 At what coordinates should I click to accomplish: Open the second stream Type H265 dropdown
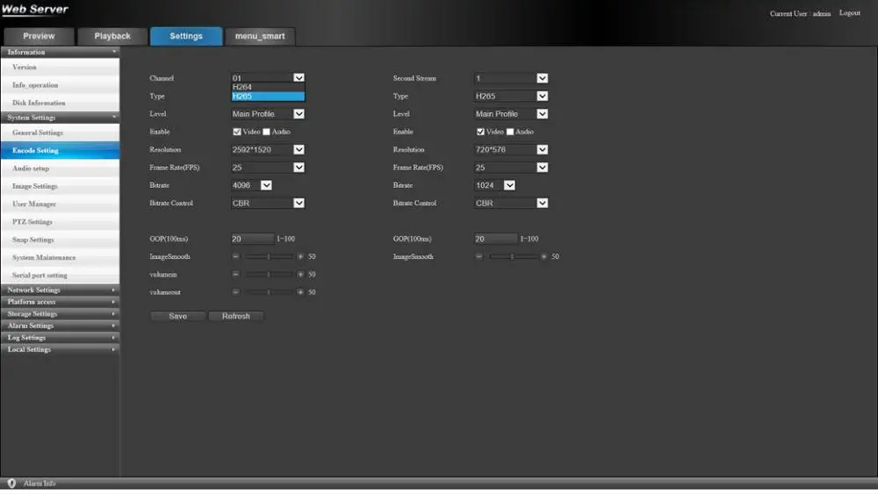[511, 97]
